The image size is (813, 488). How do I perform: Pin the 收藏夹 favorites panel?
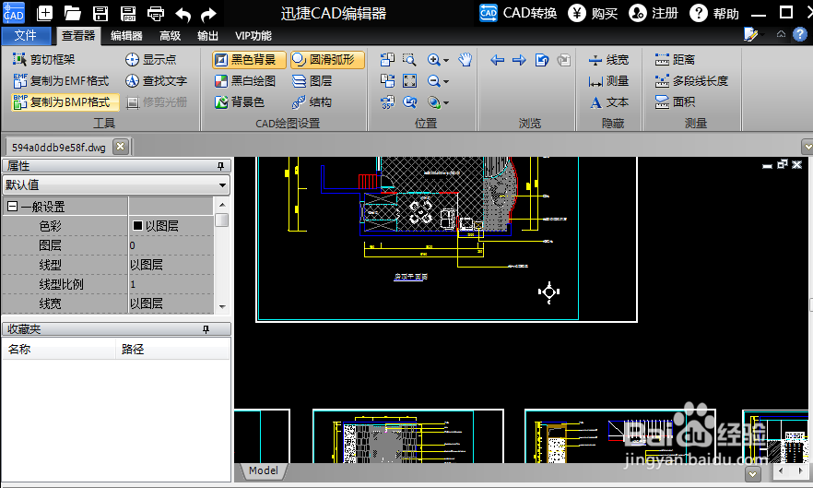click(x=206, y=329)
